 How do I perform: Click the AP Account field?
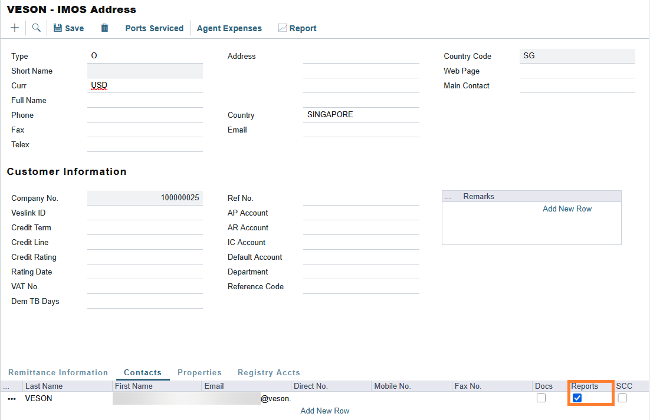click(x=361, y=213)
